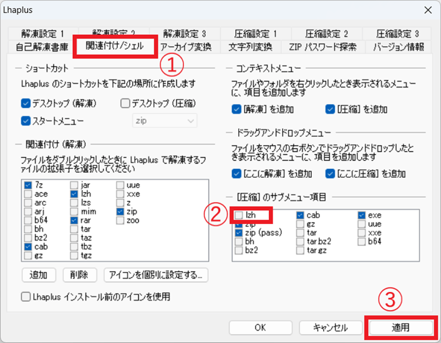Image resolution: width=441 pixels, height=343 pixels.
Task: Enable z file association
Action: click(x=120, y=203)
